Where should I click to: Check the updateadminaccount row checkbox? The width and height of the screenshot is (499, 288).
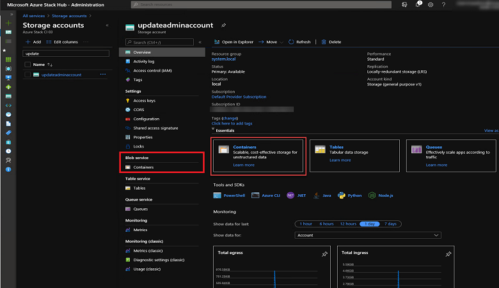click(27, 75)
